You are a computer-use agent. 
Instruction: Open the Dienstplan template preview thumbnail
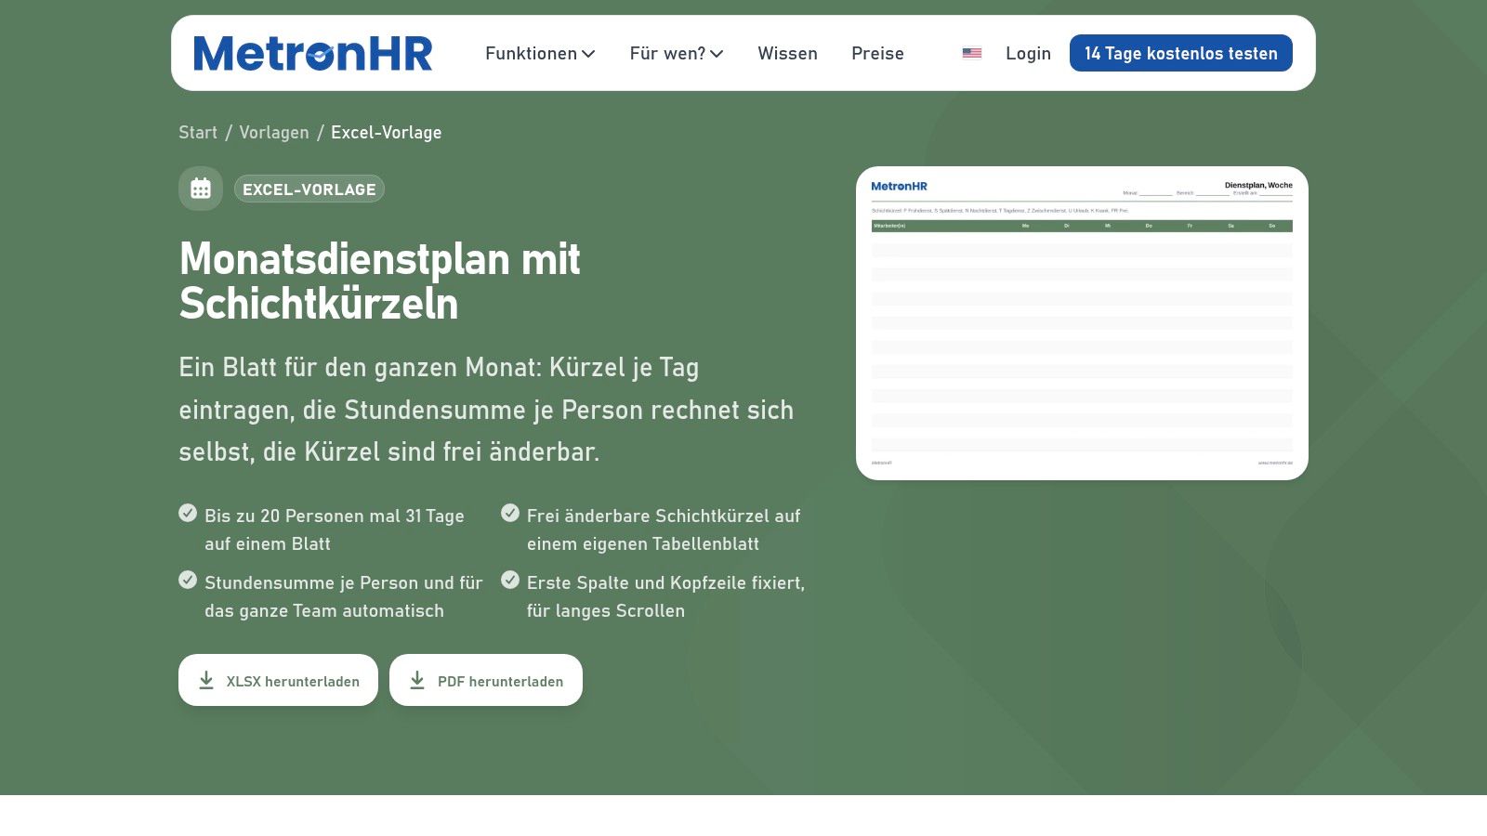point(1082,323)
